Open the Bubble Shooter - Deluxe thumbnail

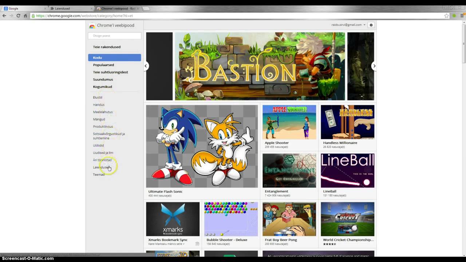click(231, 219)
